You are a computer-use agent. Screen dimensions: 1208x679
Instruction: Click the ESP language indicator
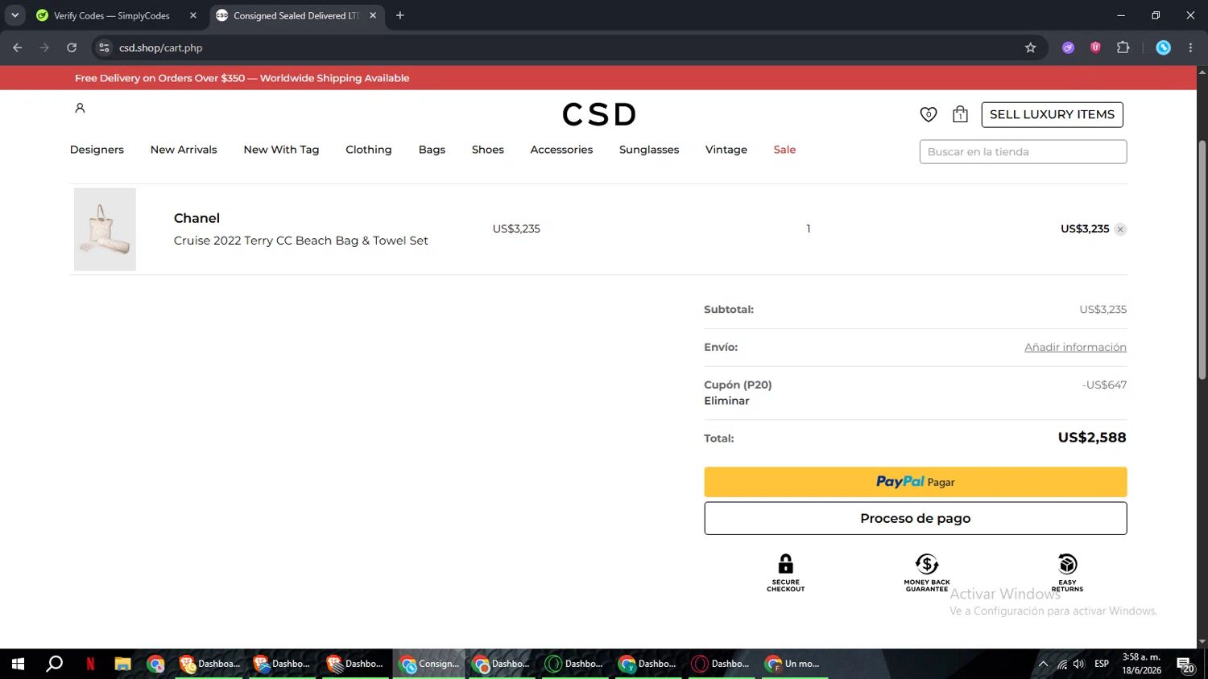tap(1102, 664)
